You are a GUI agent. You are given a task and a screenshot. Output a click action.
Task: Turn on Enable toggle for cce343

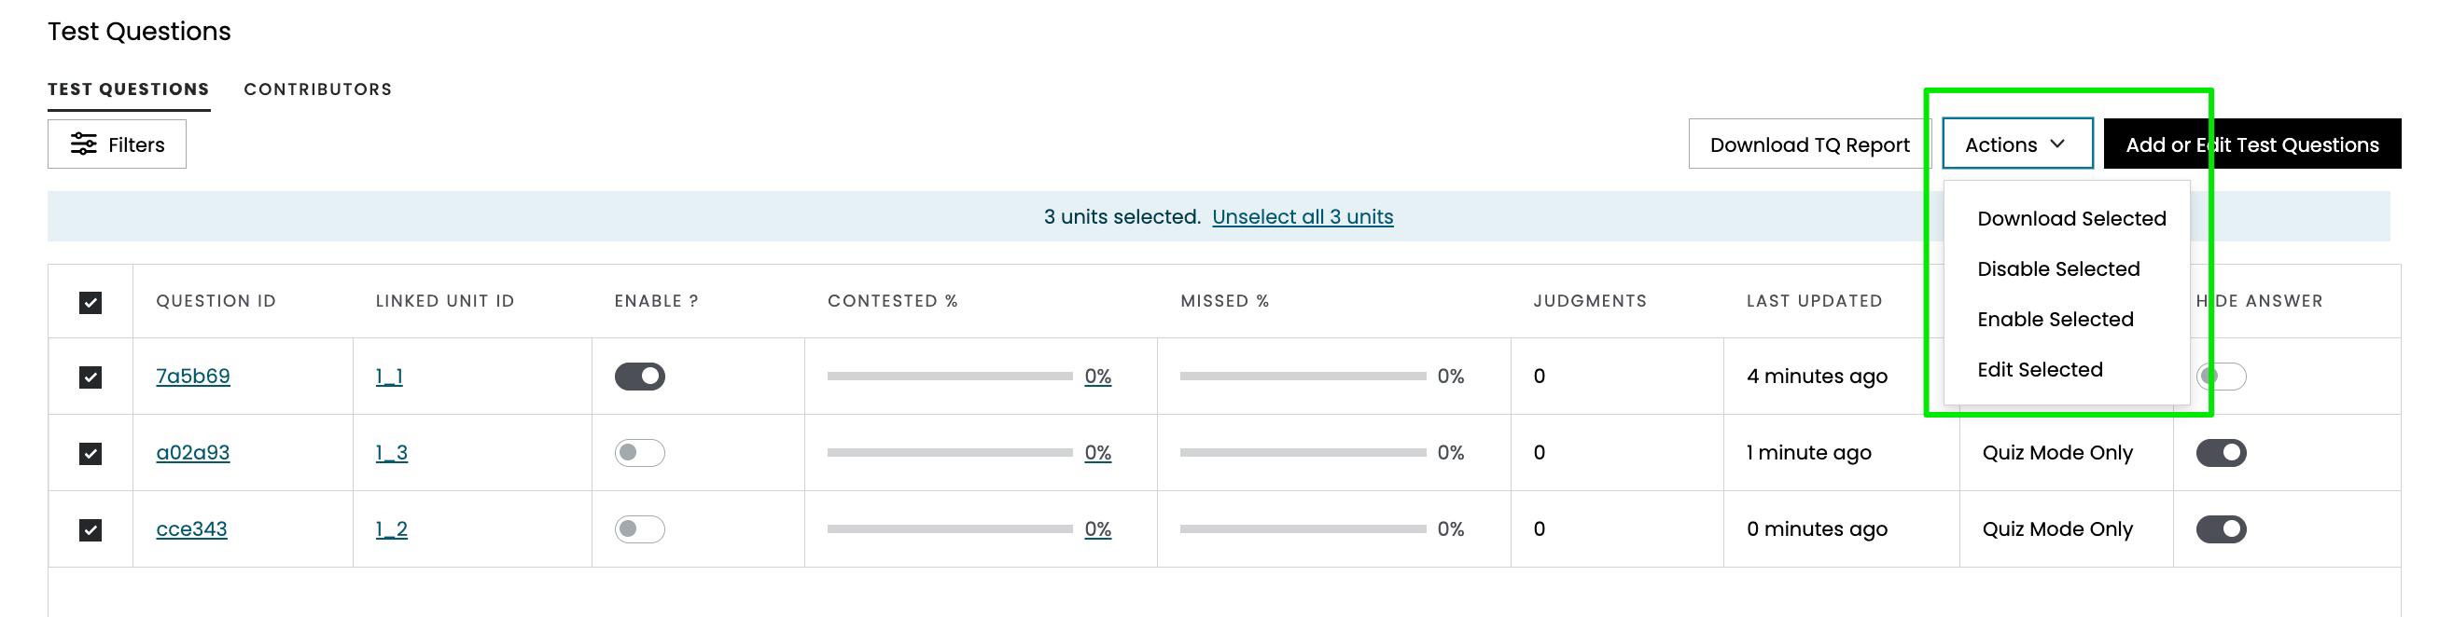pos(640,529)
